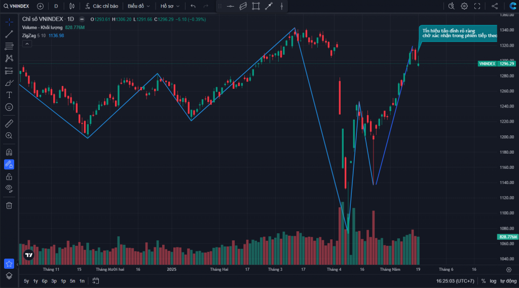The image size is (519, 288).
Task: Select the Tín hiệu tạo đỉnh callout annotation
Action: [x=458, y=33]
